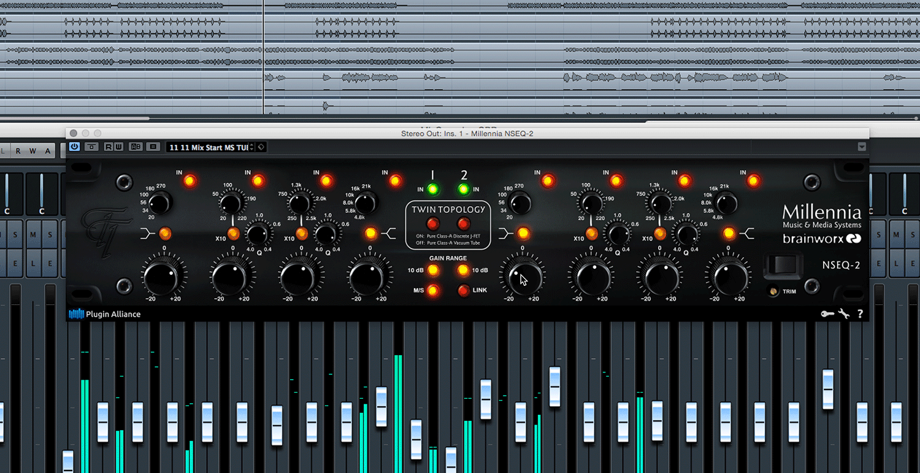The width and height of the screenshot is (920, 473).
Task: Open the preset browser diamond icon
Action: [261, 147]
